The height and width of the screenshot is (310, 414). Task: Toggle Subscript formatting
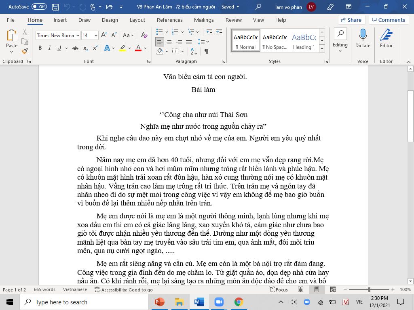86,48
